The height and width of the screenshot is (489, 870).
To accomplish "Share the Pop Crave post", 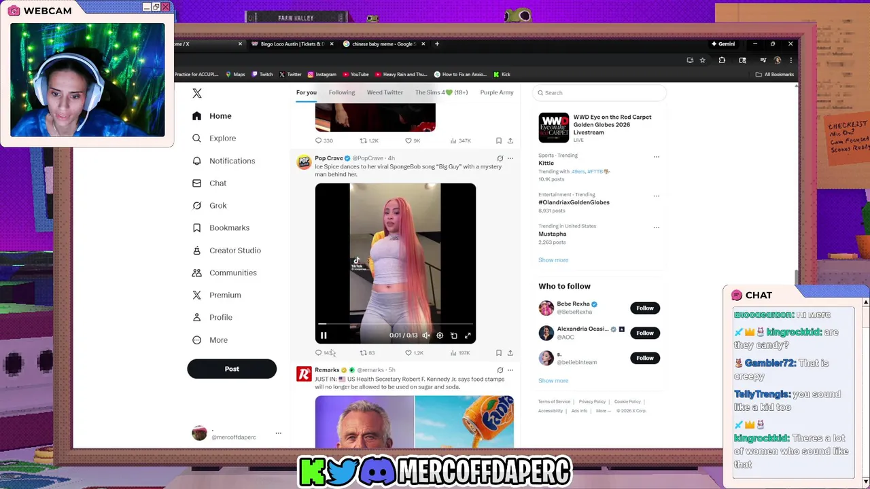I will click(510, 352).
